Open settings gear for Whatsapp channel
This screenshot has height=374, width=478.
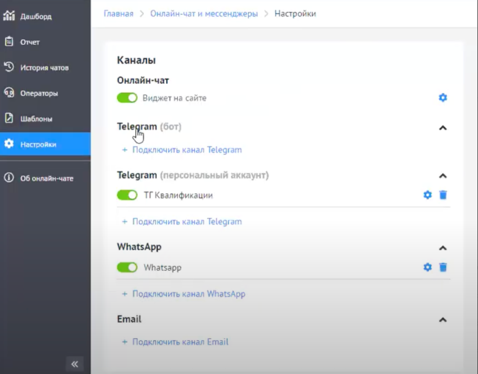coord(428,267)
